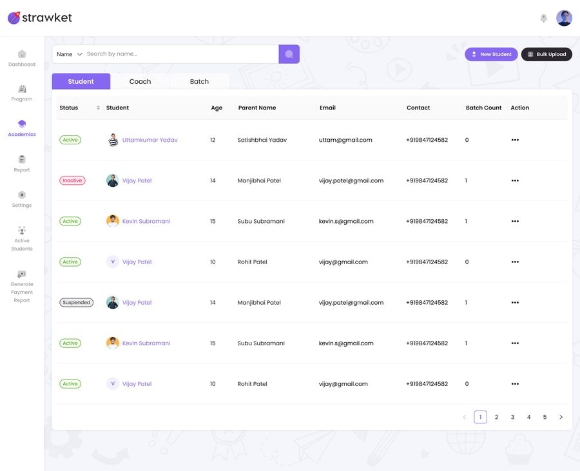This screenshot has width=580, height=471.
Task: Go to page 2
Action: click(x=496, y=417)
